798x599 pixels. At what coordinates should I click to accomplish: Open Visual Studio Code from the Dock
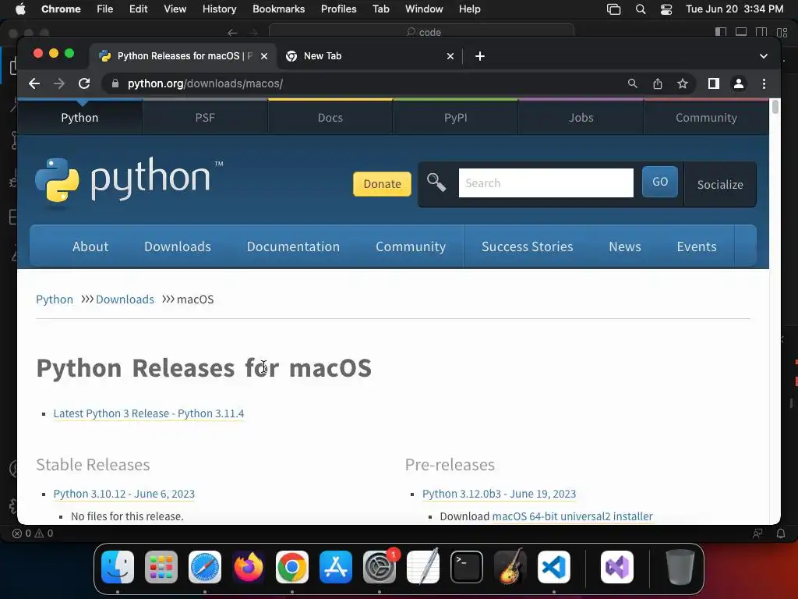554,567
